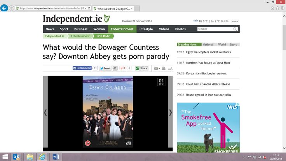
Task: Open Outlook from the taskbar
Action: pos(16,157)
